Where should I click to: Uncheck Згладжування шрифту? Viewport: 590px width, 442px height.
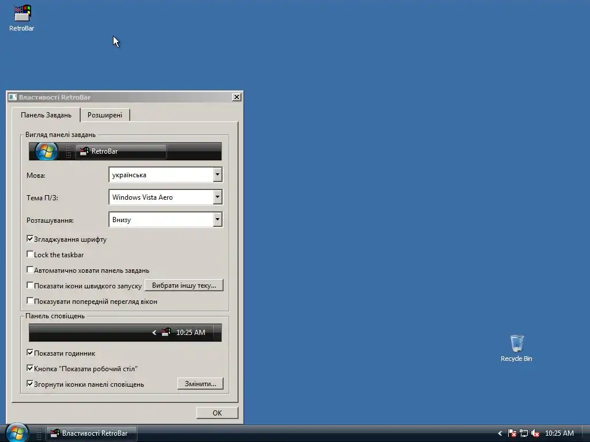coord(30,239)
